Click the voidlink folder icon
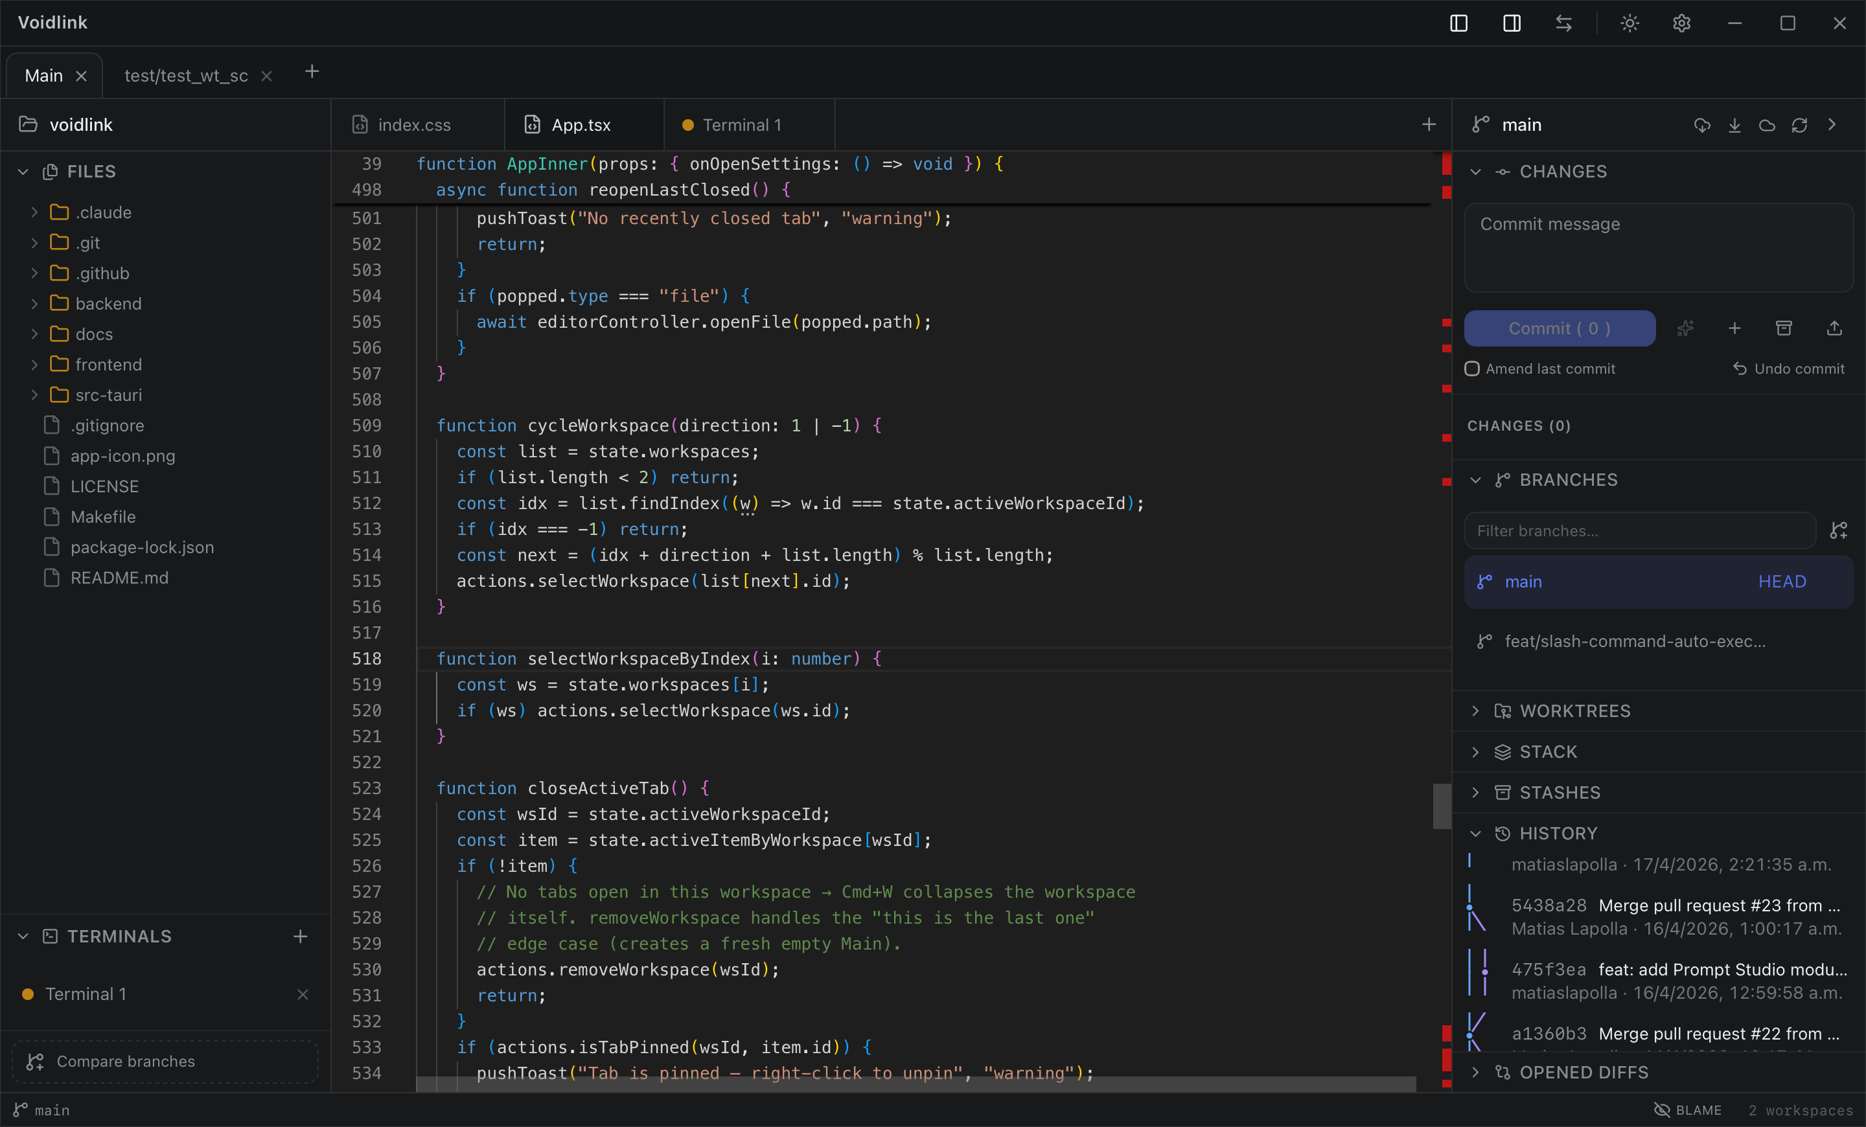The image size is (1866, 1127). (28, 125)
